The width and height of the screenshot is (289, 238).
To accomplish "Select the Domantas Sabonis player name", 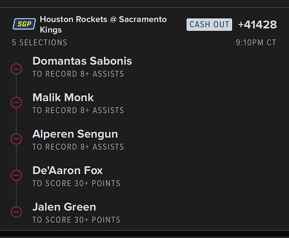I will (x=82, y=61).
